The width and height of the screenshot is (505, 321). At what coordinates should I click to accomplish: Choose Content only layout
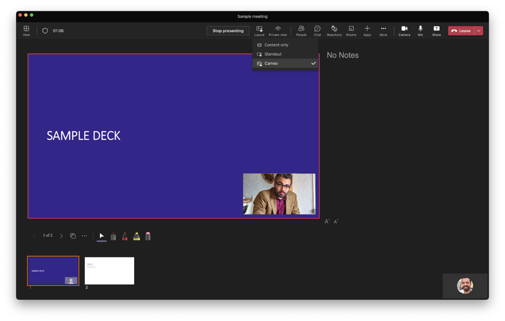point(276,45)
